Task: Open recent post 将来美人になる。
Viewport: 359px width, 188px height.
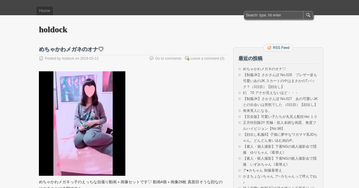Action: (257, 111)
